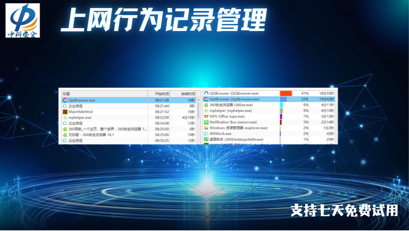The width and height of the screenshot is (409, 231).
Task: Click the WXWork.exe icon
Action: click(206, 134)
